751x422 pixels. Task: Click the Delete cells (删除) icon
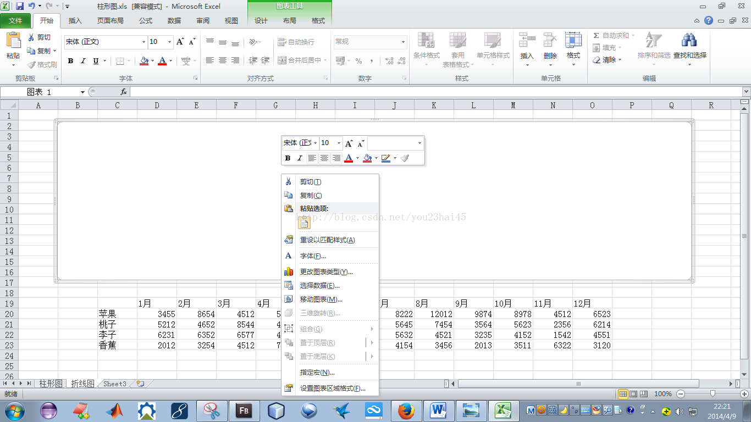pyautogui.click(x=550, y=40)
